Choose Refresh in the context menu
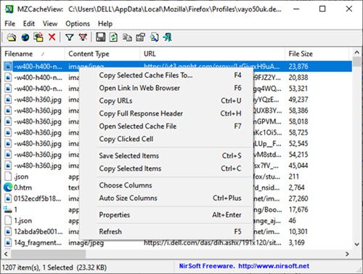Screen dimensions: 363x274 click(167, 232)
